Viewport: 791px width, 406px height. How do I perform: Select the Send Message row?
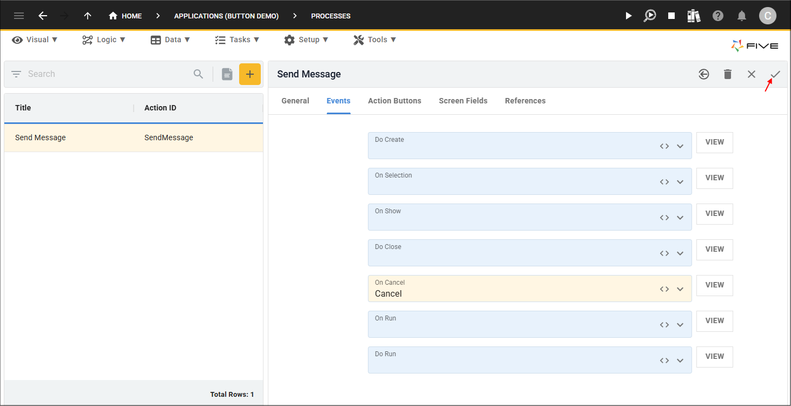(134, 137)
